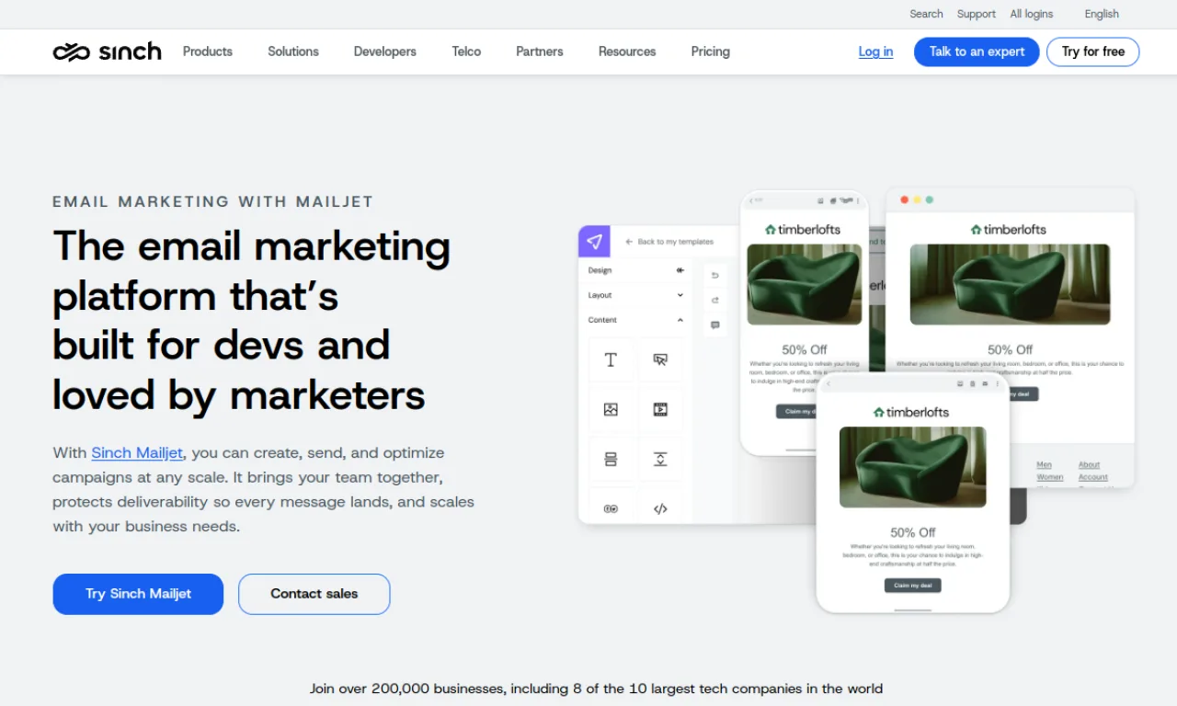Click the back arrow beside Back to my templates
Viewport: 1177px width, 706px height.
pyautogui.click(x=629, y=242)
